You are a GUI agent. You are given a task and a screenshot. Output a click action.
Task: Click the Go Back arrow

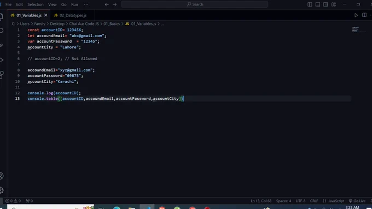(107, 4)
